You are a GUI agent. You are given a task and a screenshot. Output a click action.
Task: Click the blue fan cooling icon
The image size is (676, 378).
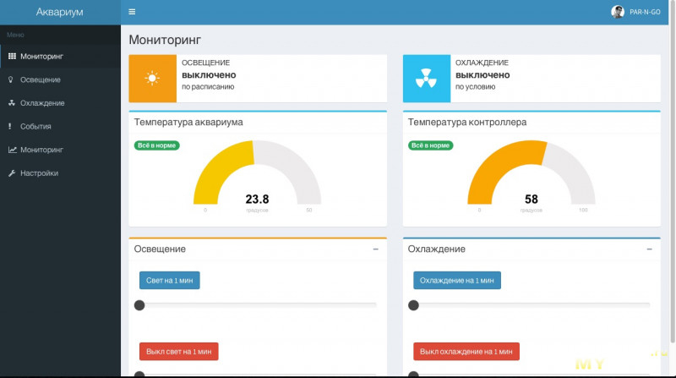pos(426,79)
